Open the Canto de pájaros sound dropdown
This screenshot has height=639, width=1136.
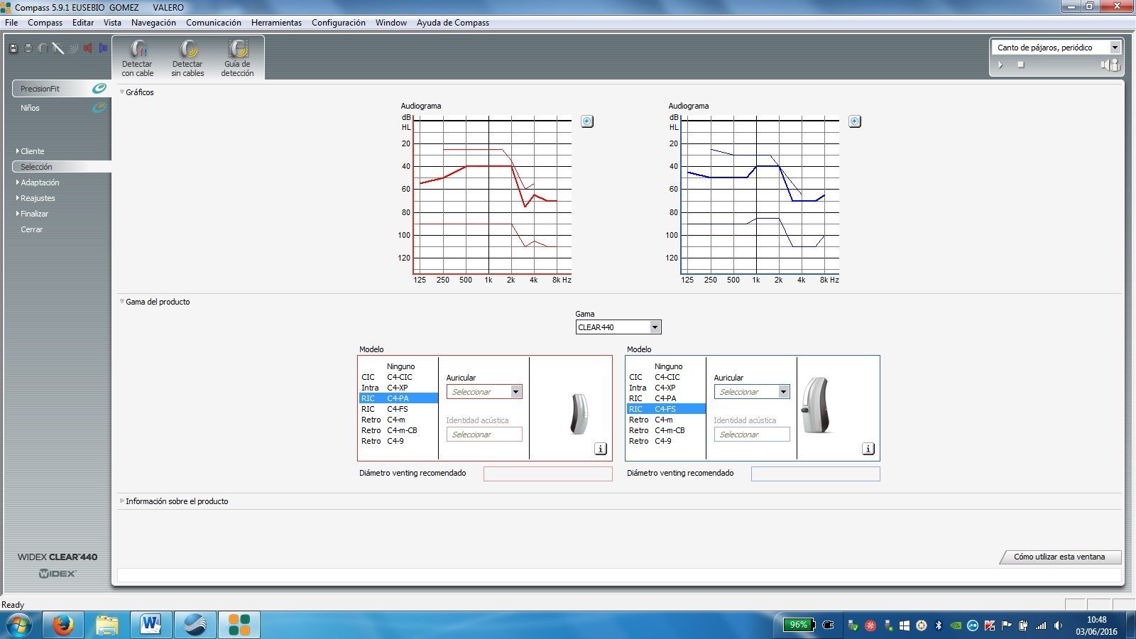point(1115,48)
